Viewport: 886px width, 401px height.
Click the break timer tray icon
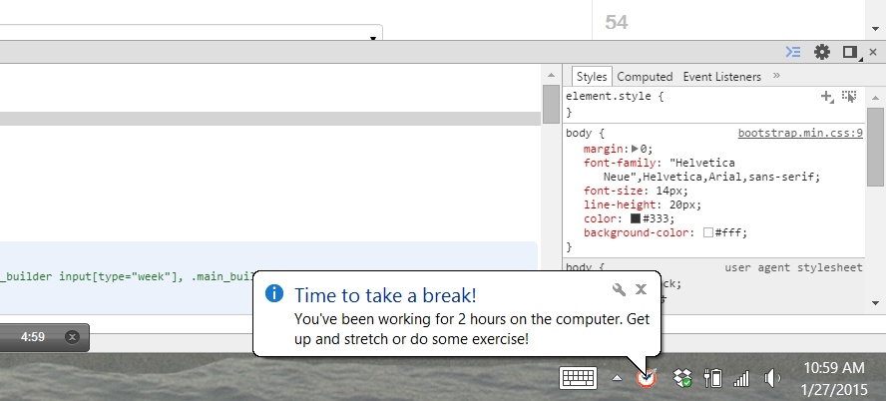click(647, 378)
